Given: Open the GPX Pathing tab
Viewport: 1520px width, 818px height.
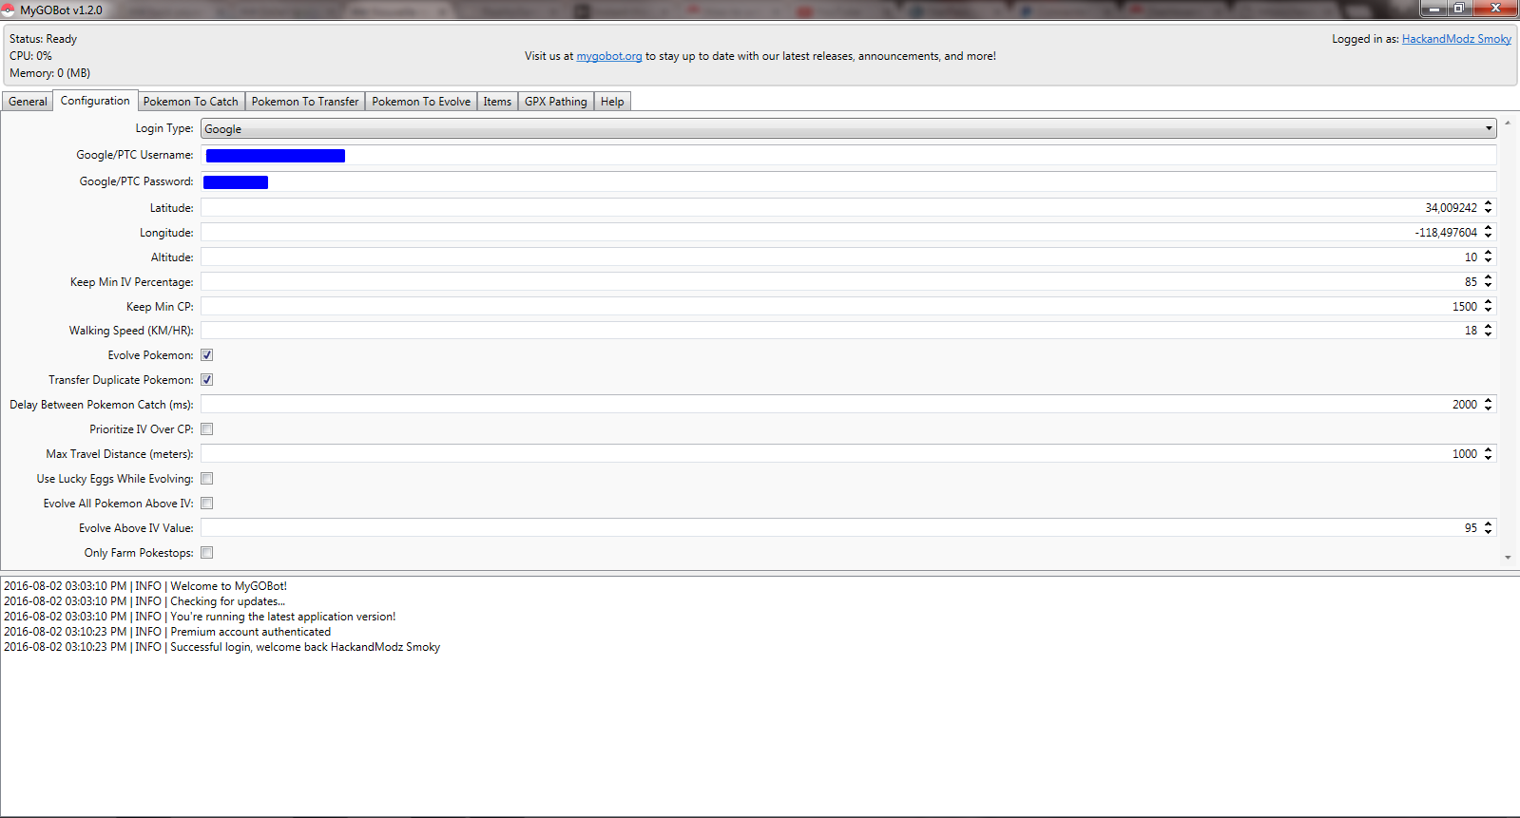Looking at the screenshot, I should click(x=556, y=102).
